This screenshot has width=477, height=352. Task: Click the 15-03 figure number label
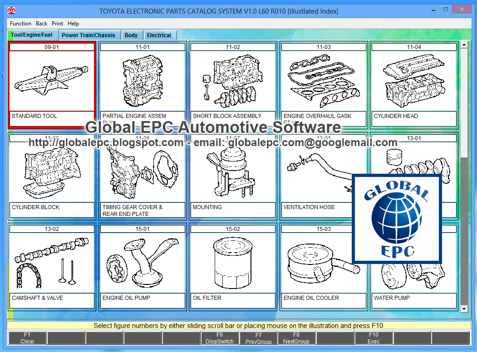(x=324, y=229)
